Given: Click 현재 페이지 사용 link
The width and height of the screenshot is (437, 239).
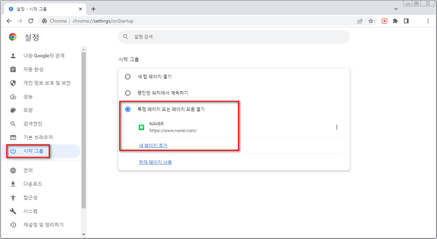Looking at the screenshot, I should point(155,162).
